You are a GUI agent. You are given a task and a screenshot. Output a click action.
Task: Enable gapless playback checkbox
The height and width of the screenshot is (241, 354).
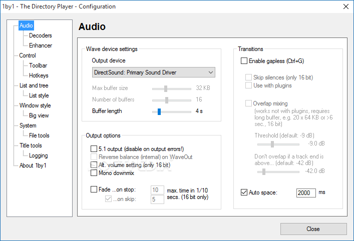tap(244, 61)
